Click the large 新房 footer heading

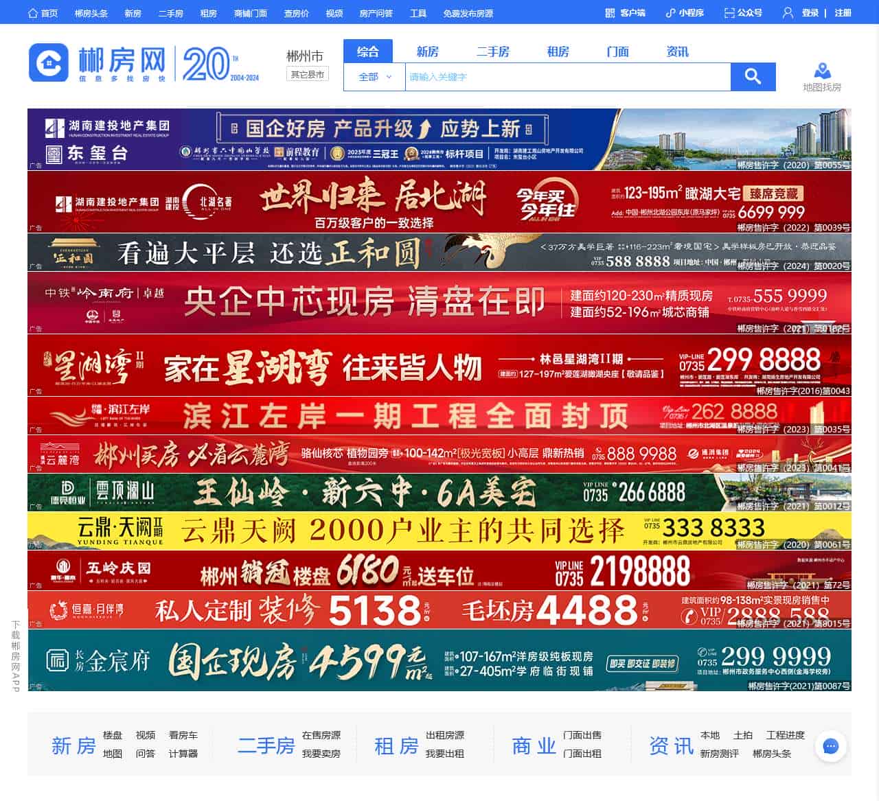73,745
